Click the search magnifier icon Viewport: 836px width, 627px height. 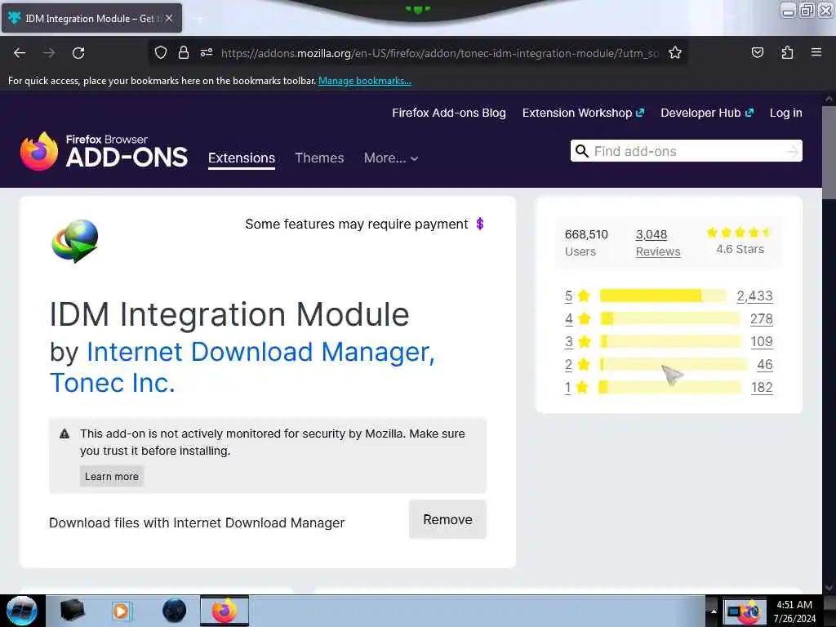click(x=581, y=151)
